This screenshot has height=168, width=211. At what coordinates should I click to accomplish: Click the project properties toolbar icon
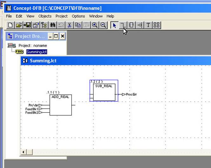click(36, 25)
